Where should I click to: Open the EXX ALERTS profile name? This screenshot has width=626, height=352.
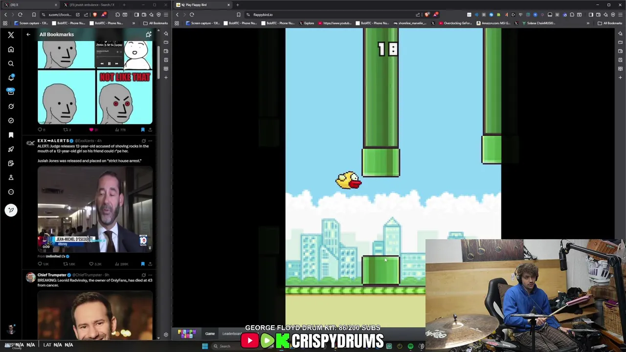pos(53,141)
